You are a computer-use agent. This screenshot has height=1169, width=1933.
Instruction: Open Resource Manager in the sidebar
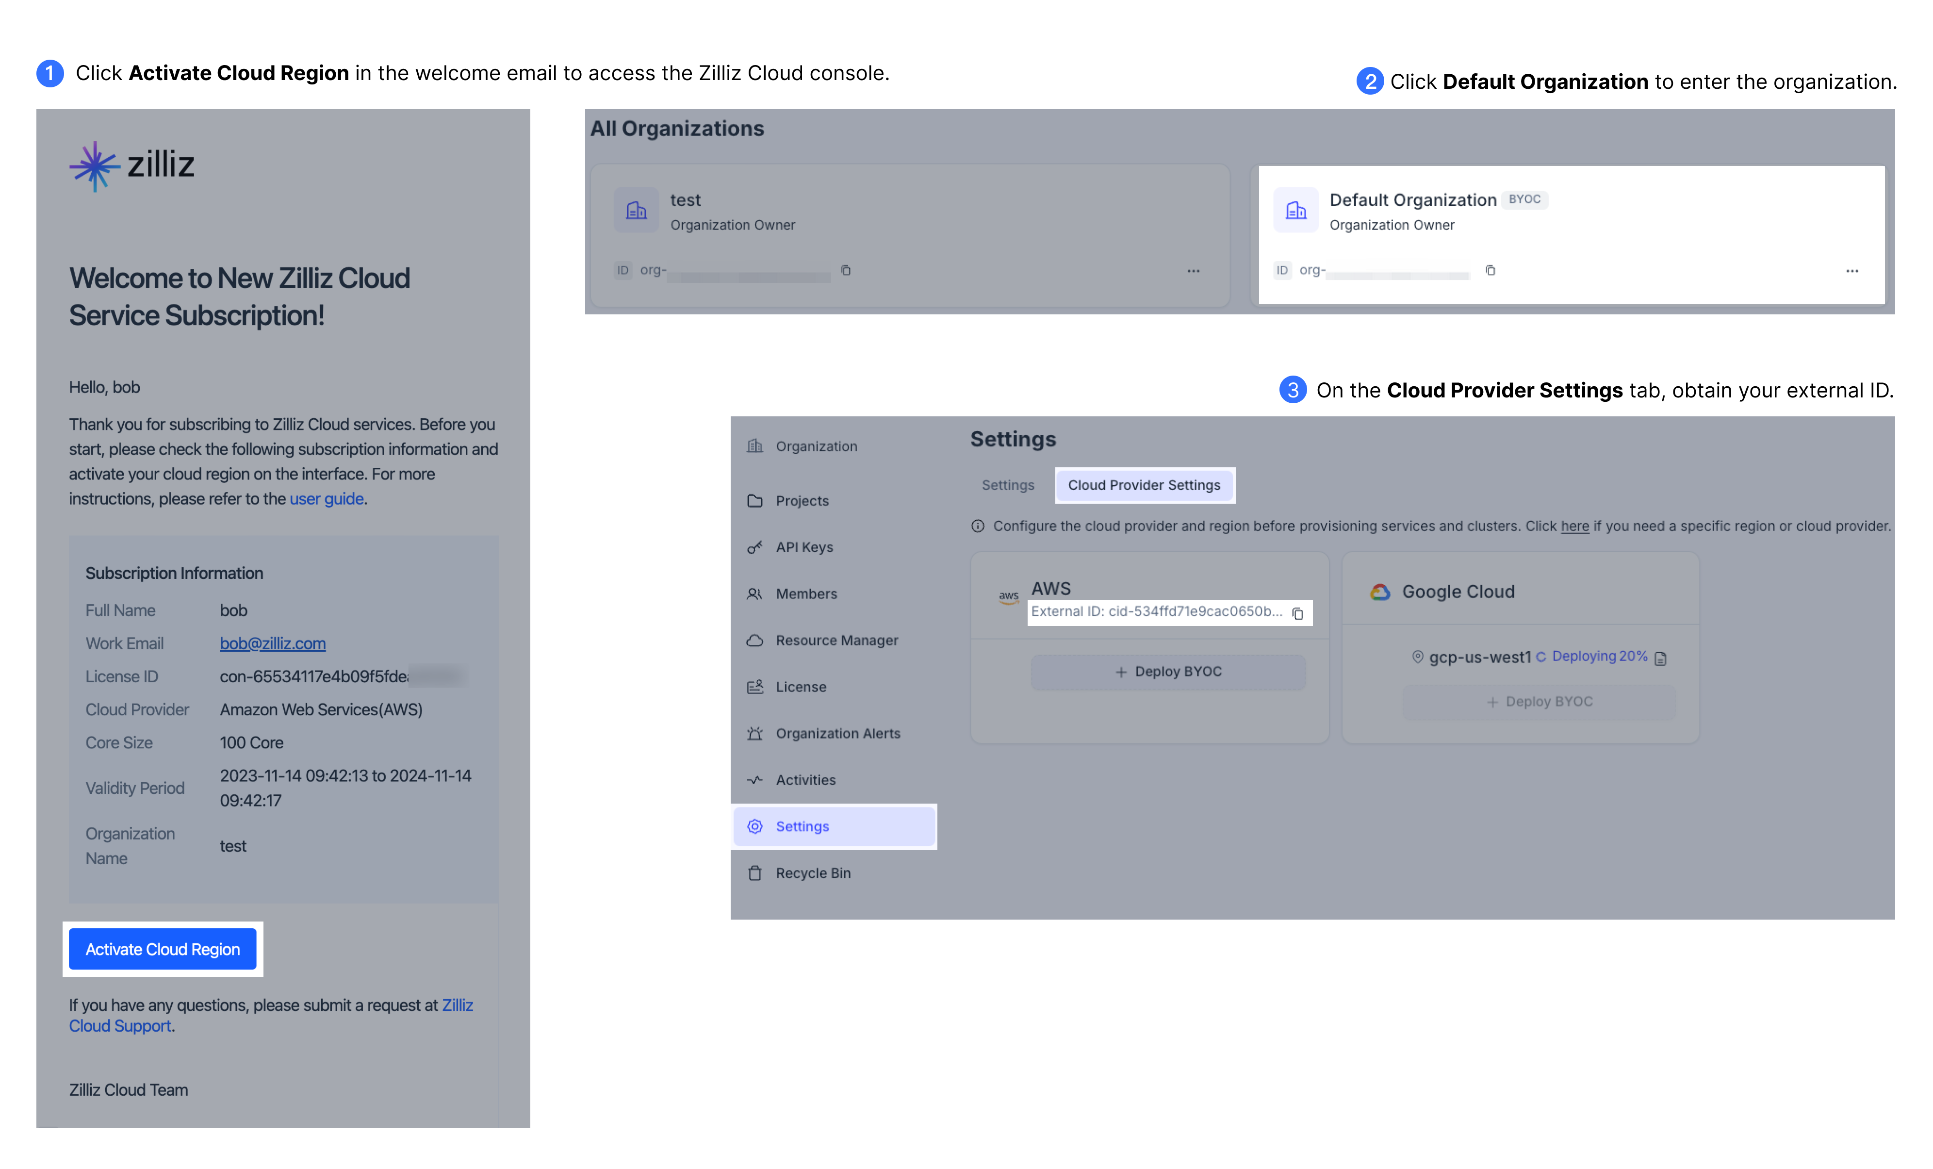click(833, 640)
